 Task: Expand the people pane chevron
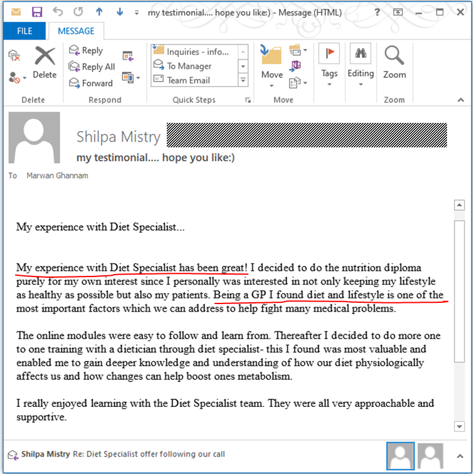(460, 456)
